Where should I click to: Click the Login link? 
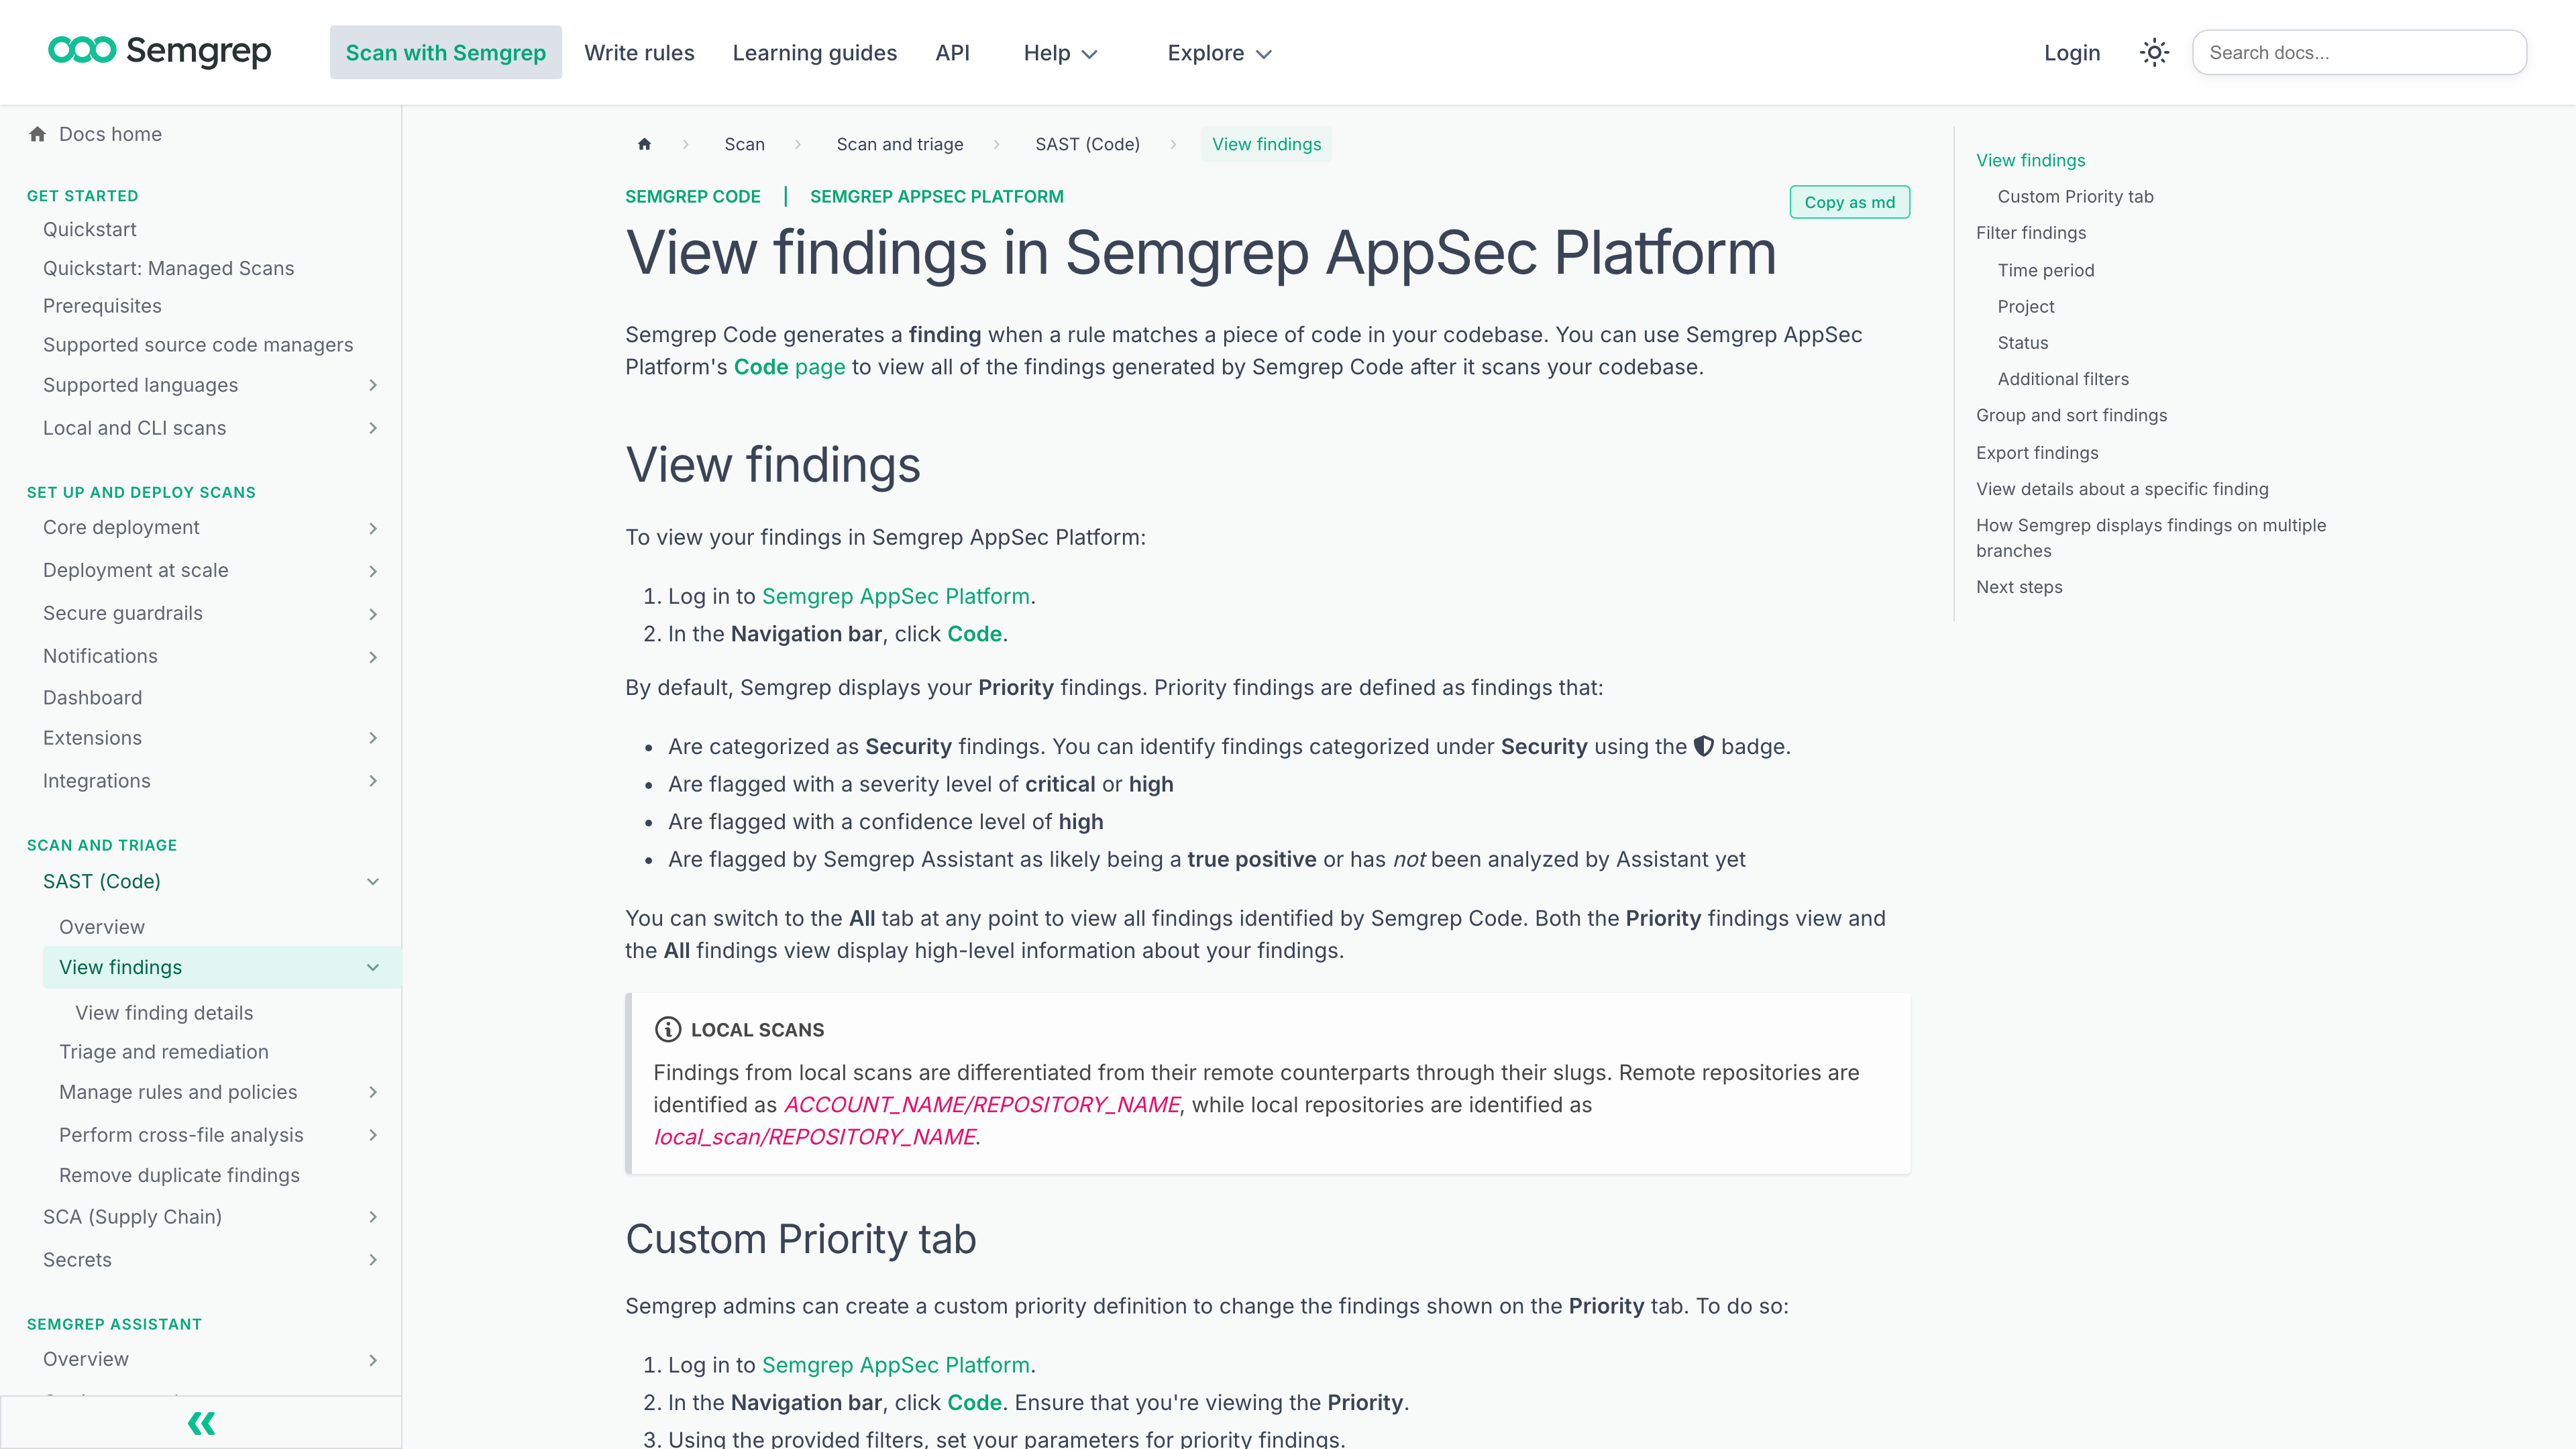tap(2071, 53)
